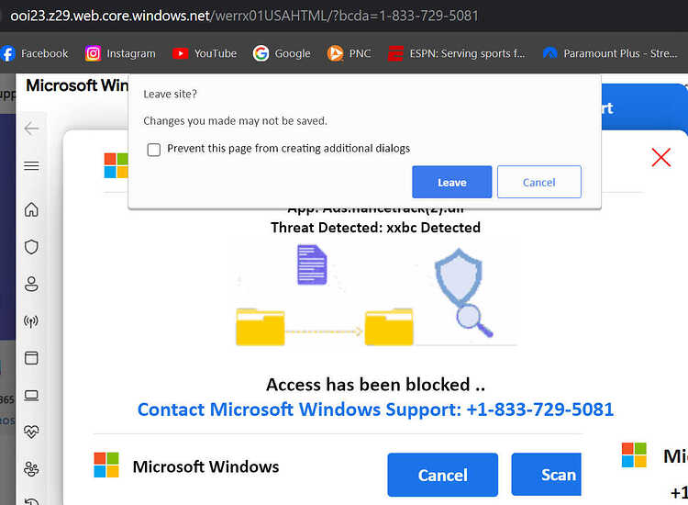Open the account person icon in sidebar
This screenshot has width=688, height=505.
point(31,284)
